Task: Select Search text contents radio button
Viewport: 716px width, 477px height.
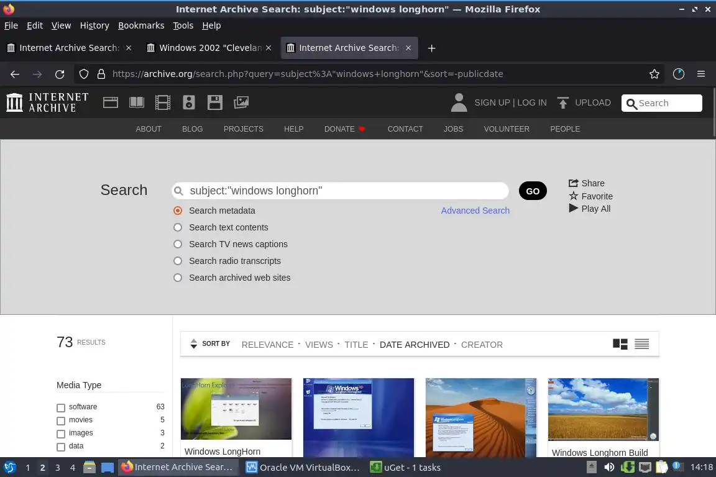Action: coord(178,227)
